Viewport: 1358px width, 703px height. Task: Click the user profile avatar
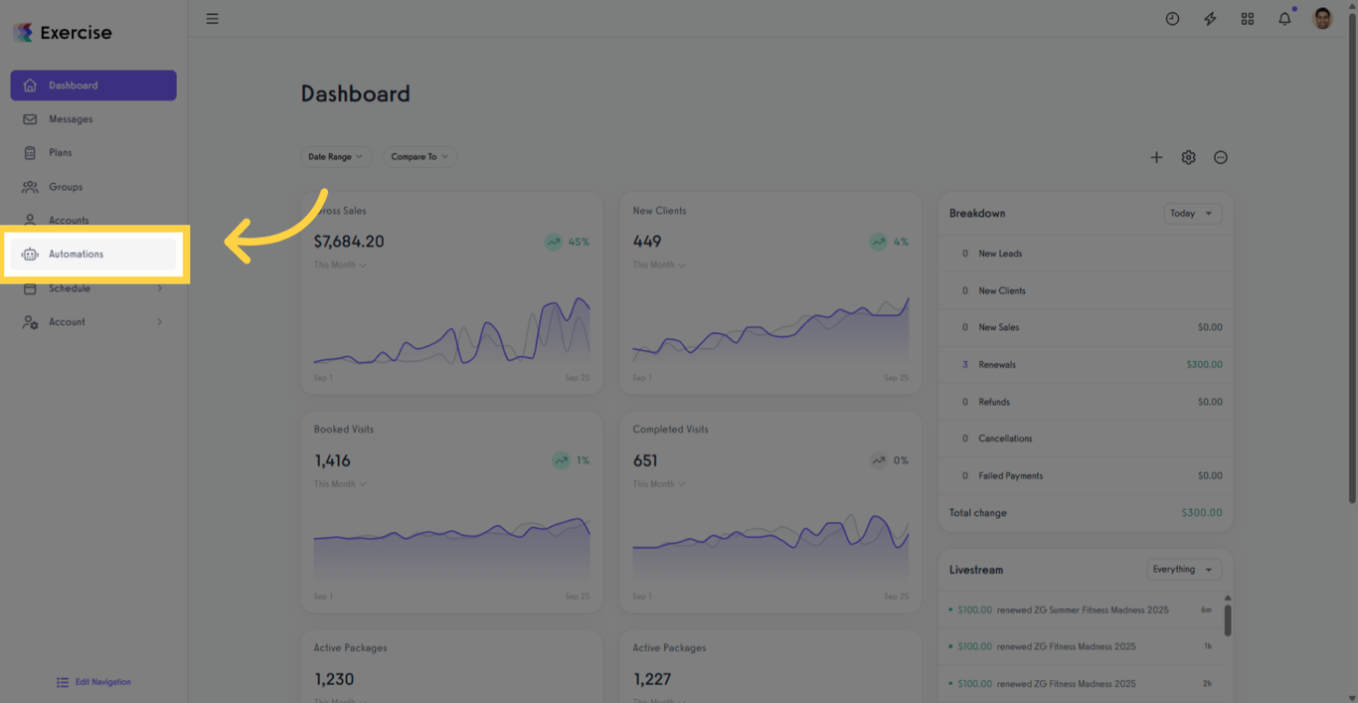pyautogui.click(x=1322, y=19)
